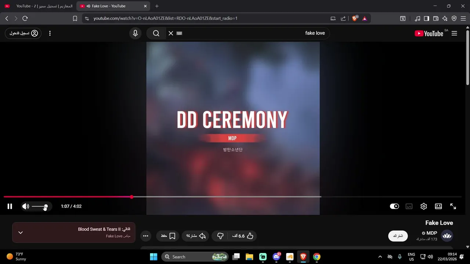Bookmark this page in the toolbar
This screenshot has height=264, width=470.
[x=75, y=18]
